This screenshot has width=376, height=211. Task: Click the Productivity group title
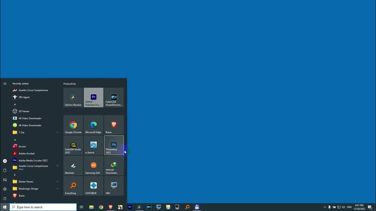pyautogui.click(x=70, y=84)
